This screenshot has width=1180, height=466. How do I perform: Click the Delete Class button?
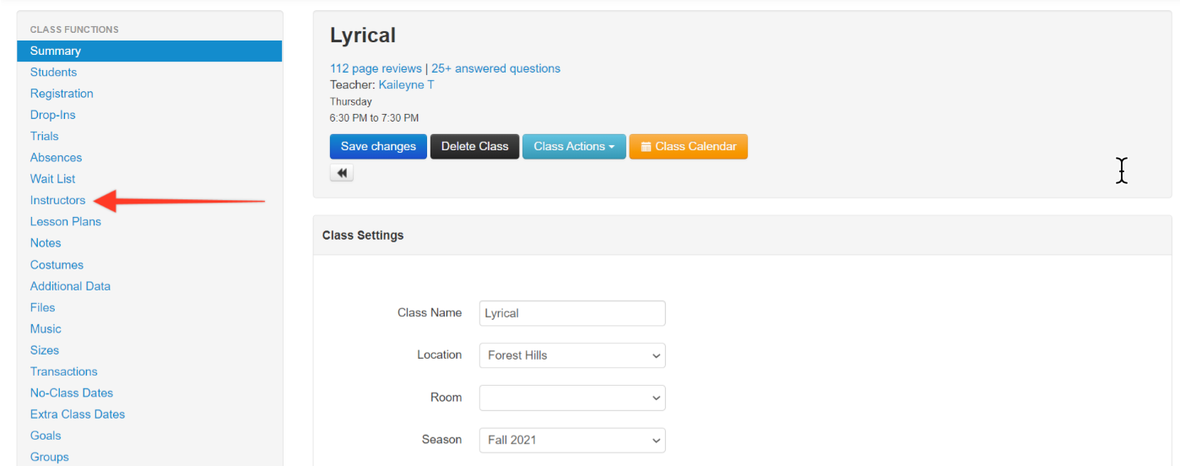click(474, 146)
